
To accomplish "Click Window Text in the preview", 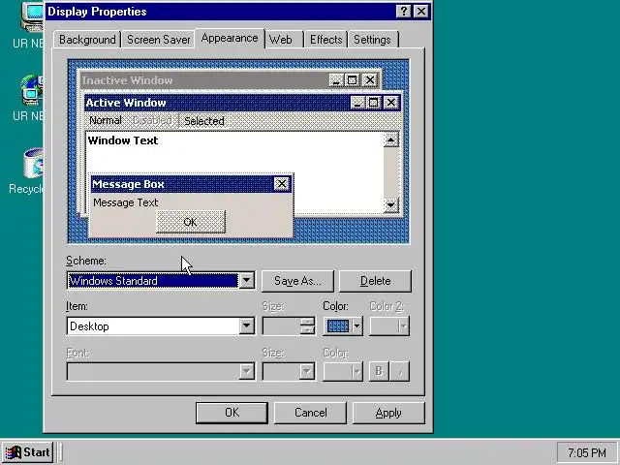I will (x=123, y=140).
